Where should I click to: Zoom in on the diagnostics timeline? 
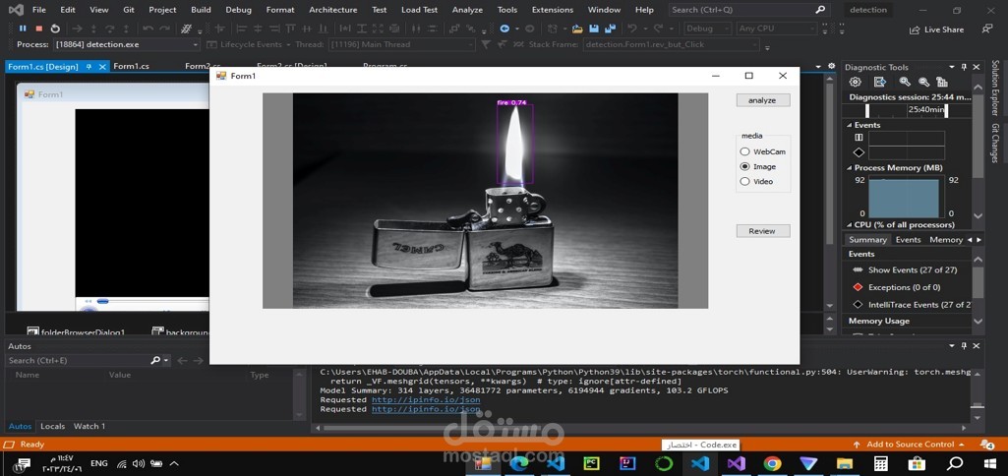click(x=905, y=82)
